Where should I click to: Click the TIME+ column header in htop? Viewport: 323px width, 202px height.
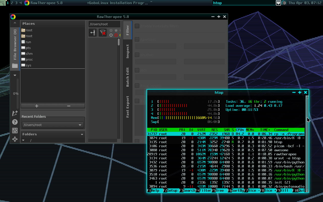(265, 130)
